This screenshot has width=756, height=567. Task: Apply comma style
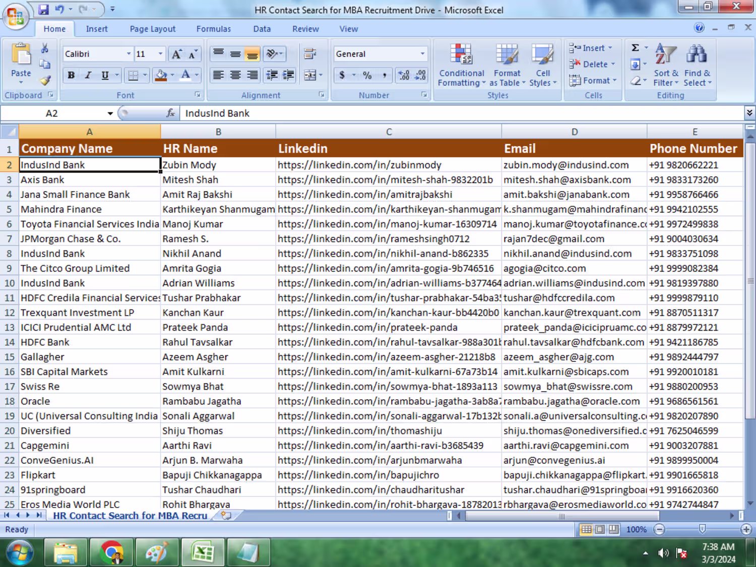(385, 76)
